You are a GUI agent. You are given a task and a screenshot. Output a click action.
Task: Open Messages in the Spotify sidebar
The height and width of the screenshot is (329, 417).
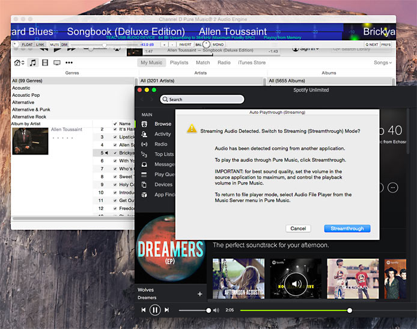[165, 164]
